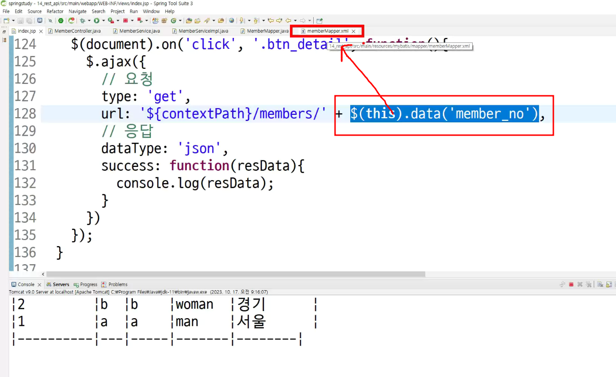Click the editor horizontal scrollbar
616x377 pixels.
point(236,274)
